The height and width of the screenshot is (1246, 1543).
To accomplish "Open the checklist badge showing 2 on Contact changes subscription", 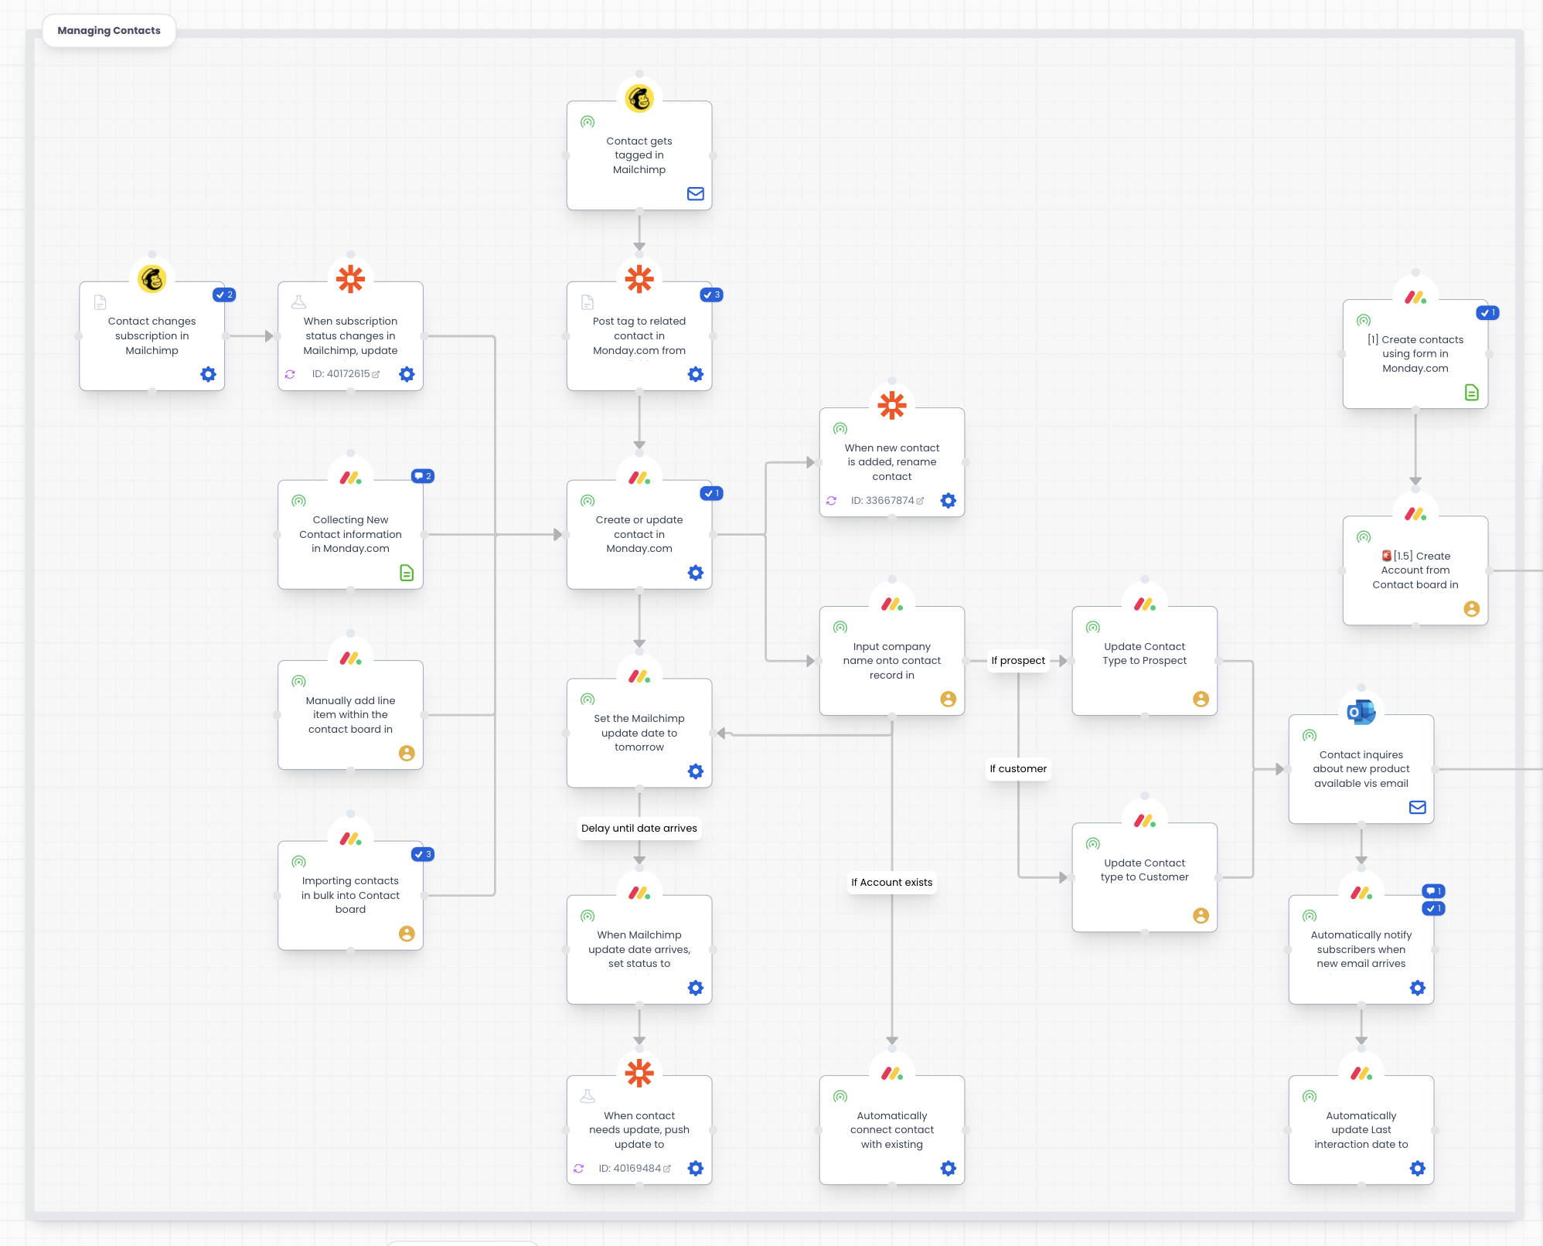I will pyautogui.click(x=224, y=294).
